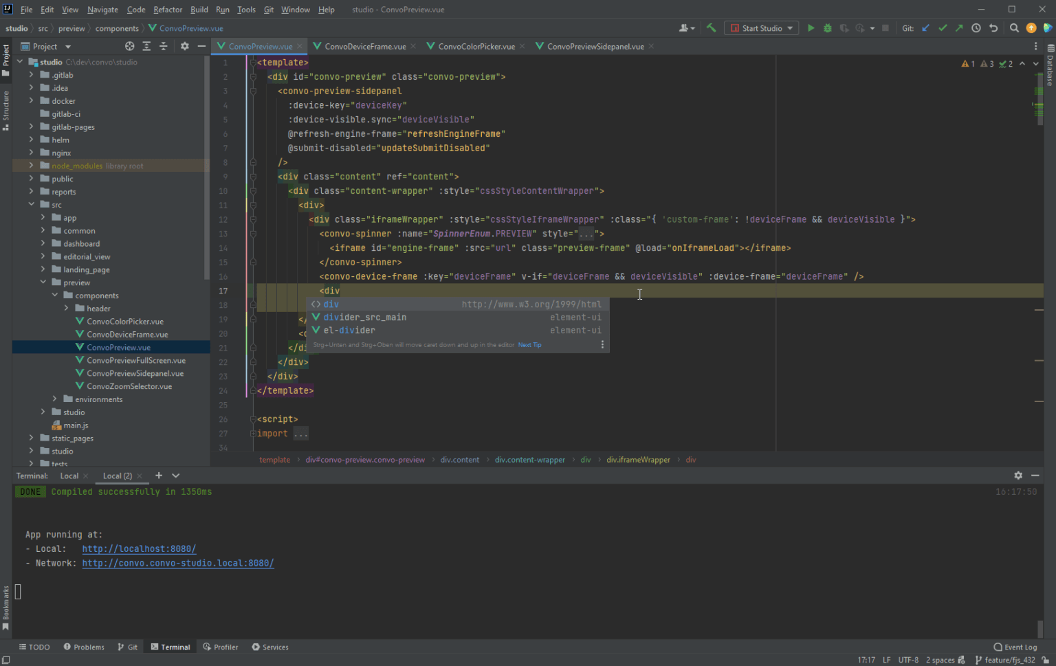Switch to ConvoColorPicker.vue tab
1056x666 pixels.
(476, 46)
